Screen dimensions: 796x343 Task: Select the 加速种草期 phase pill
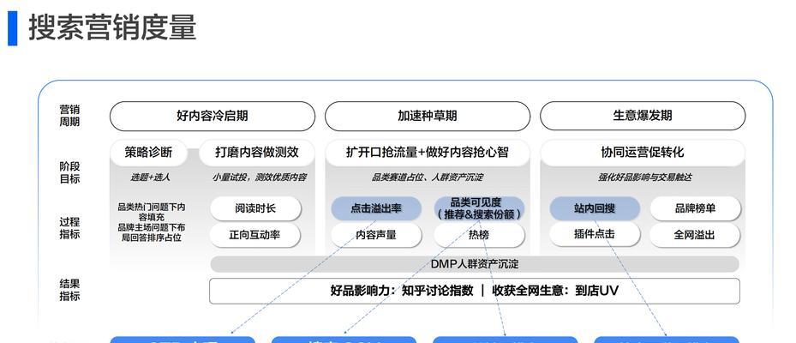(x=427, y=116)
